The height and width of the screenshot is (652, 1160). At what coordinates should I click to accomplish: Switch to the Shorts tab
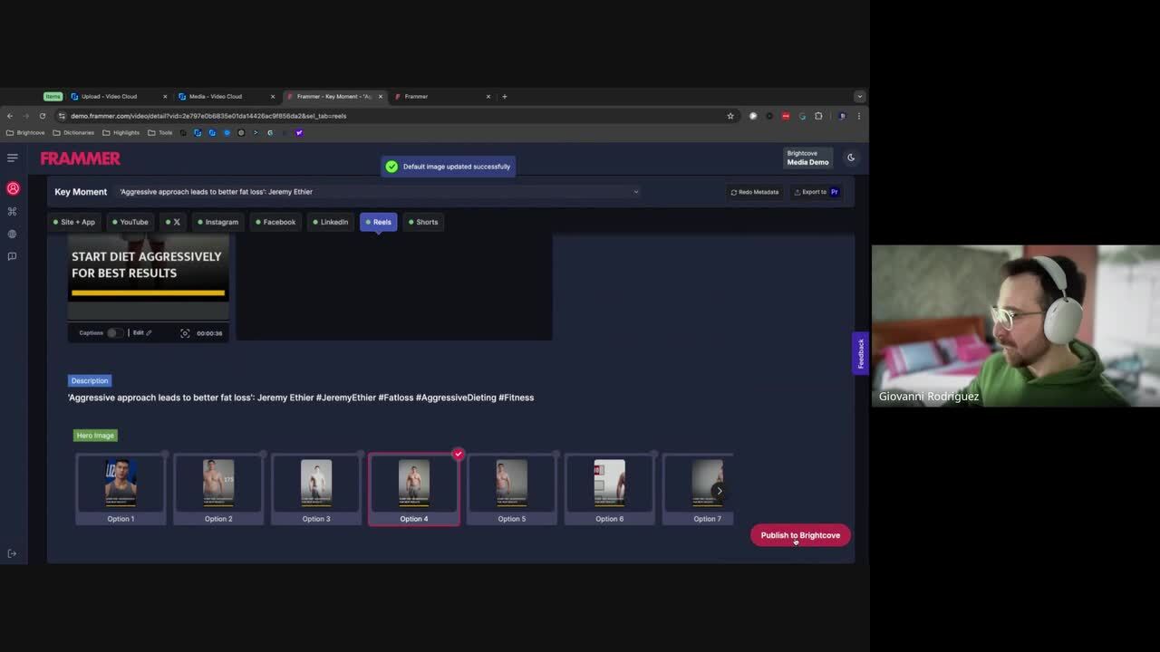coord(422,222)
